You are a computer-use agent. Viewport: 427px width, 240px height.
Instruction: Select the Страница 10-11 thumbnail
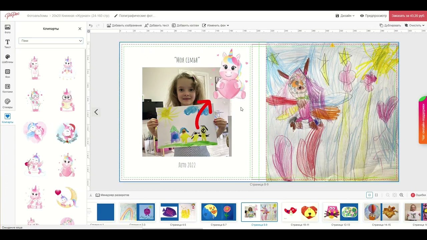coord(300,212)
